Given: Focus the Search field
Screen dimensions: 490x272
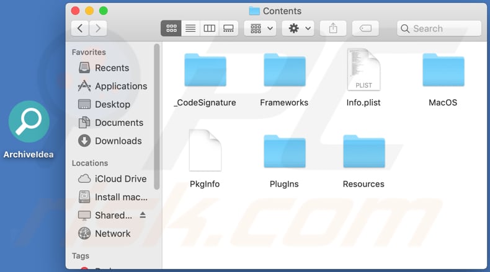Looking at the screenshot, I should (439, 29).
